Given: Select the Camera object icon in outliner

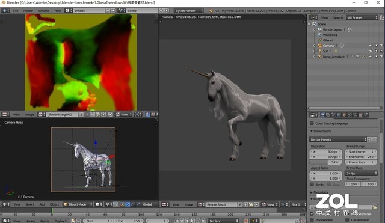Looking at the screenshot, I should coord(319,46).
